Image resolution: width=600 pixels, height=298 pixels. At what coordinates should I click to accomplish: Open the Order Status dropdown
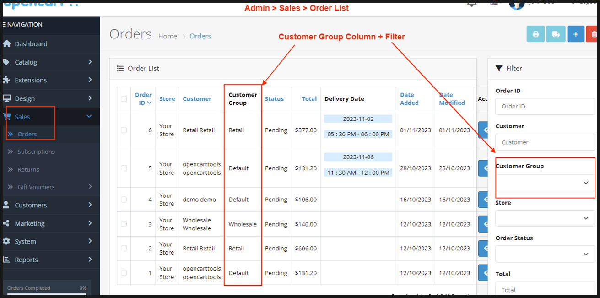pyautogui.click(x=545, y=254)
